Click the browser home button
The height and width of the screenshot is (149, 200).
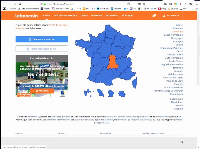point(20,4)
